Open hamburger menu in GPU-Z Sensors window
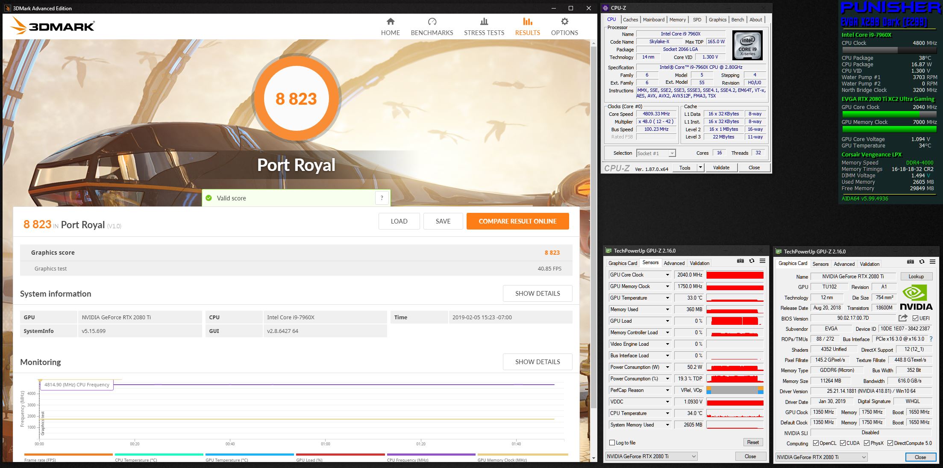The height and width of the screenshot is (468, 943). click(762, 261)
